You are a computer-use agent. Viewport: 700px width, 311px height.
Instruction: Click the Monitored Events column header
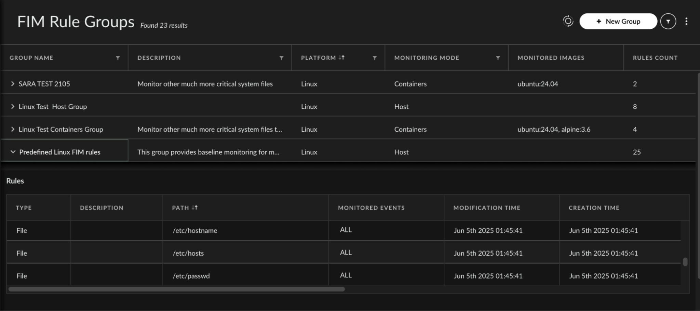click(x=371, y=208)
